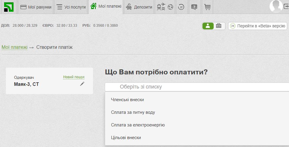289x147 pixels.
Task: Click the green PrivatBank logo
Action: (x=9, y=7)
